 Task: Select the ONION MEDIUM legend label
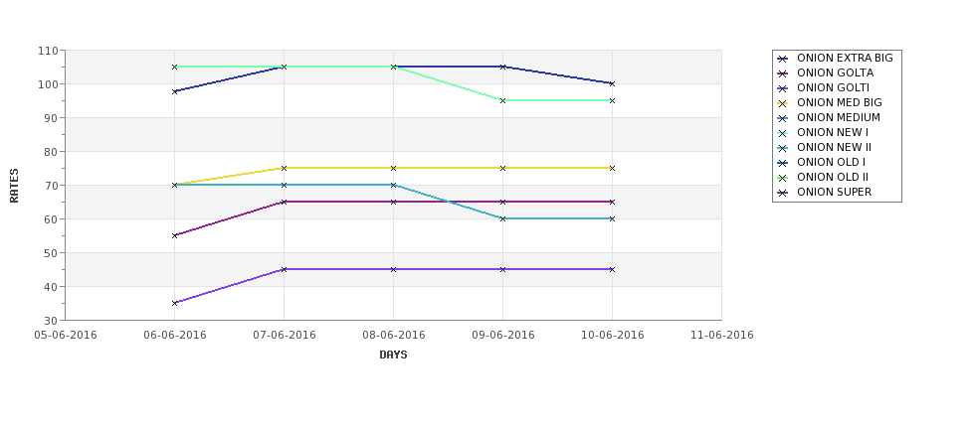839,117
